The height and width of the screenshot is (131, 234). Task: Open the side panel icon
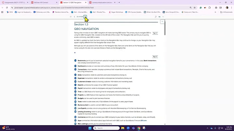pyautogui.click(x=221, y=7)
